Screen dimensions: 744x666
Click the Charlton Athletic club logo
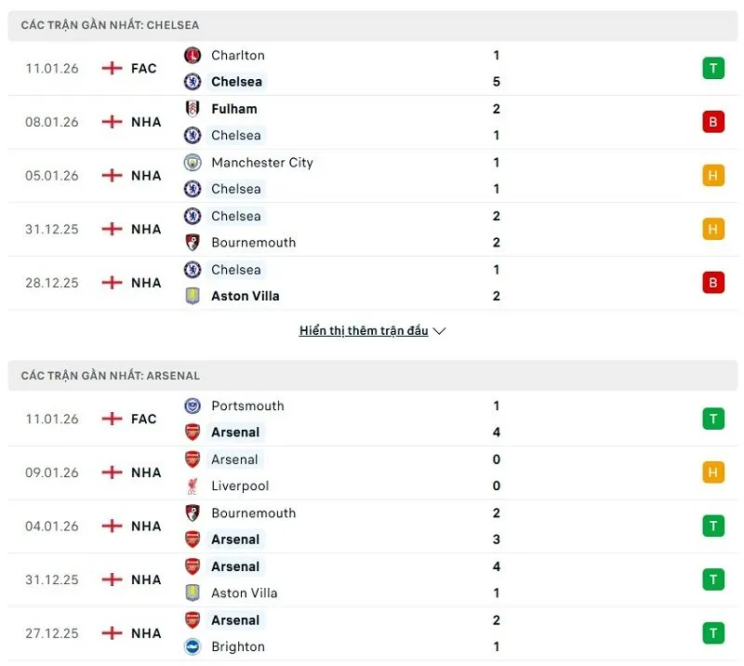click(x=192, y=55)
